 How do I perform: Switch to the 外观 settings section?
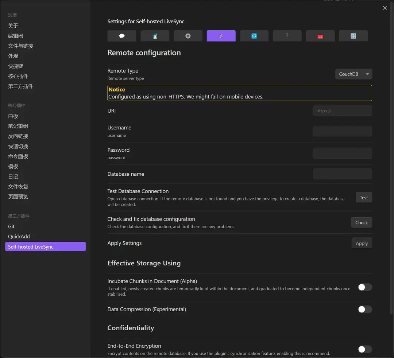pos(13,56)
